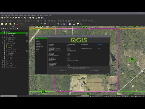
Task: Click the QGIS Home Page link
Action: pyautogui.click(x=63, y=71)
